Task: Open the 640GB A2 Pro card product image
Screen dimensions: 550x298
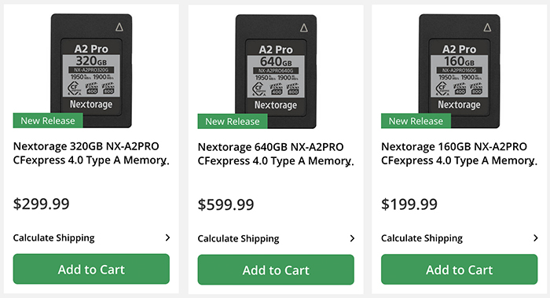Action: [276, 72]
